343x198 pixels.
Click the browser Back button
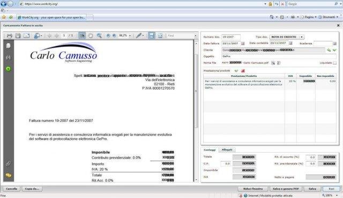coord(4,4)
